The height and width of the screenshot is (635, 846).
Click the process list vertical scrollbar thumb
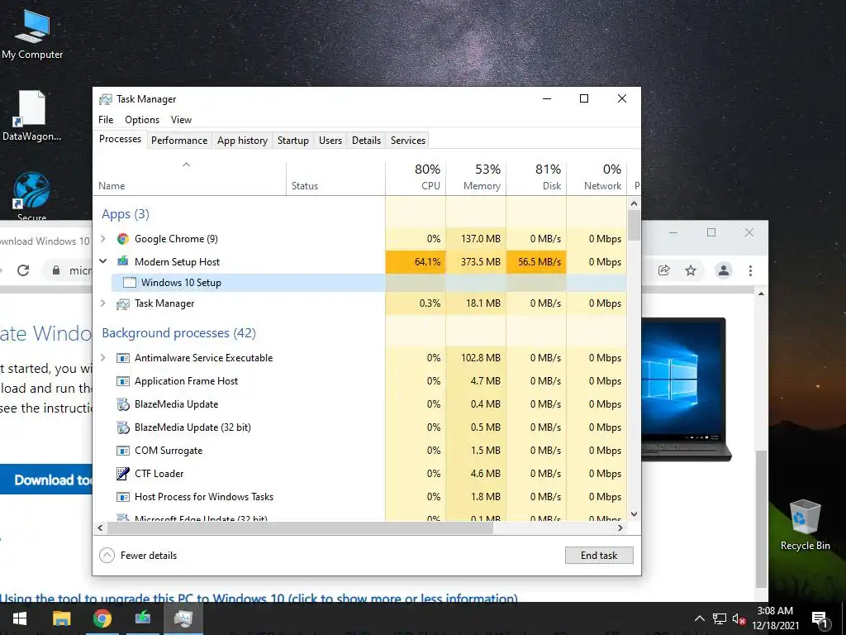634,226
